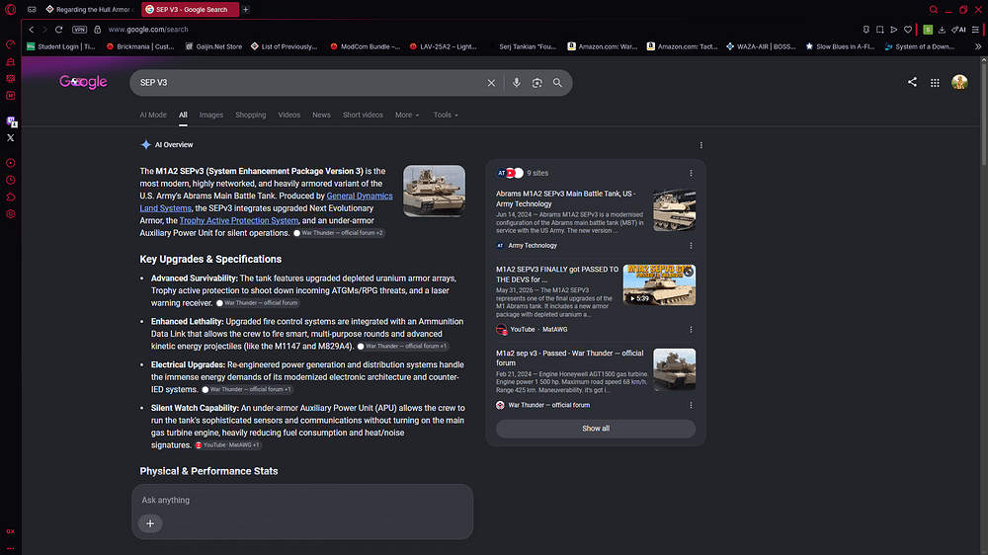Screen dimensions: 988x555
Task: Open the Extensions cube icon in sidebar
Action: click(x=11, y=198)
